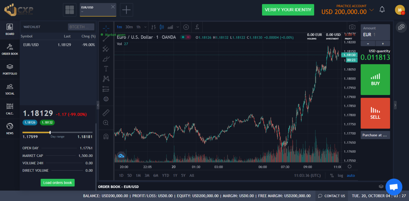
Task: Expand Order Book panel layers icon
Action: [381, 186]
